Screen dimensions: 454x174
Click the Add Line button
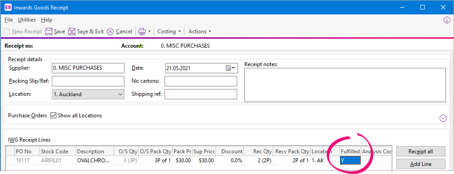coord(421,164)
